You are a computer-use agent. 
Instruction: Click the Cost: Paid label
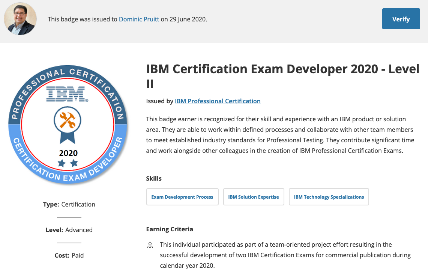69,255
